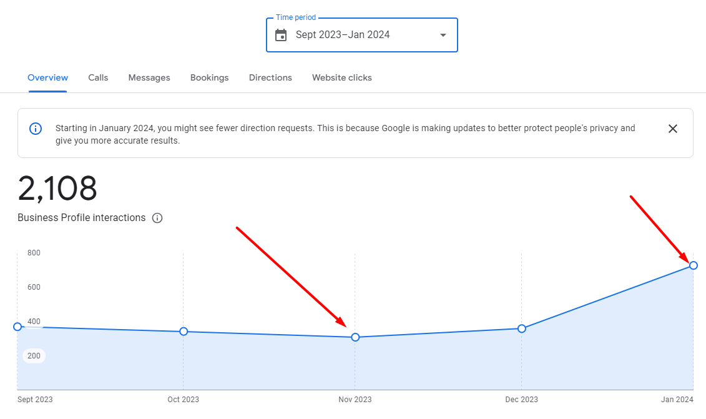Image resolution: width=706 pixels, height=419 pixels.
Task: Go to the Messages tab
Action: pyautogui.click(x=149, y=78)
